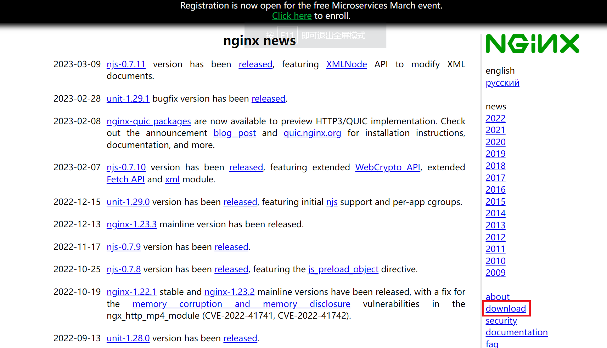Open the njs-0.7.8 link
Viewport: 607px width, 348px height.
click(x=124, y=269)
